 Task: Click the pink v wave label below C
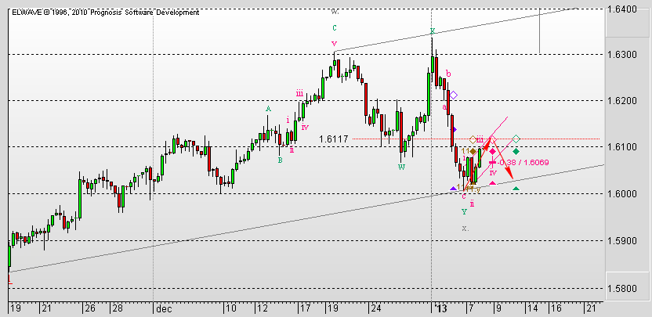click(335, 44)
